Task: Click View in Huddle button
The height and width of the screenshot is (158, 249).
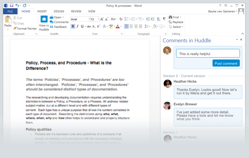Action: 44,23
